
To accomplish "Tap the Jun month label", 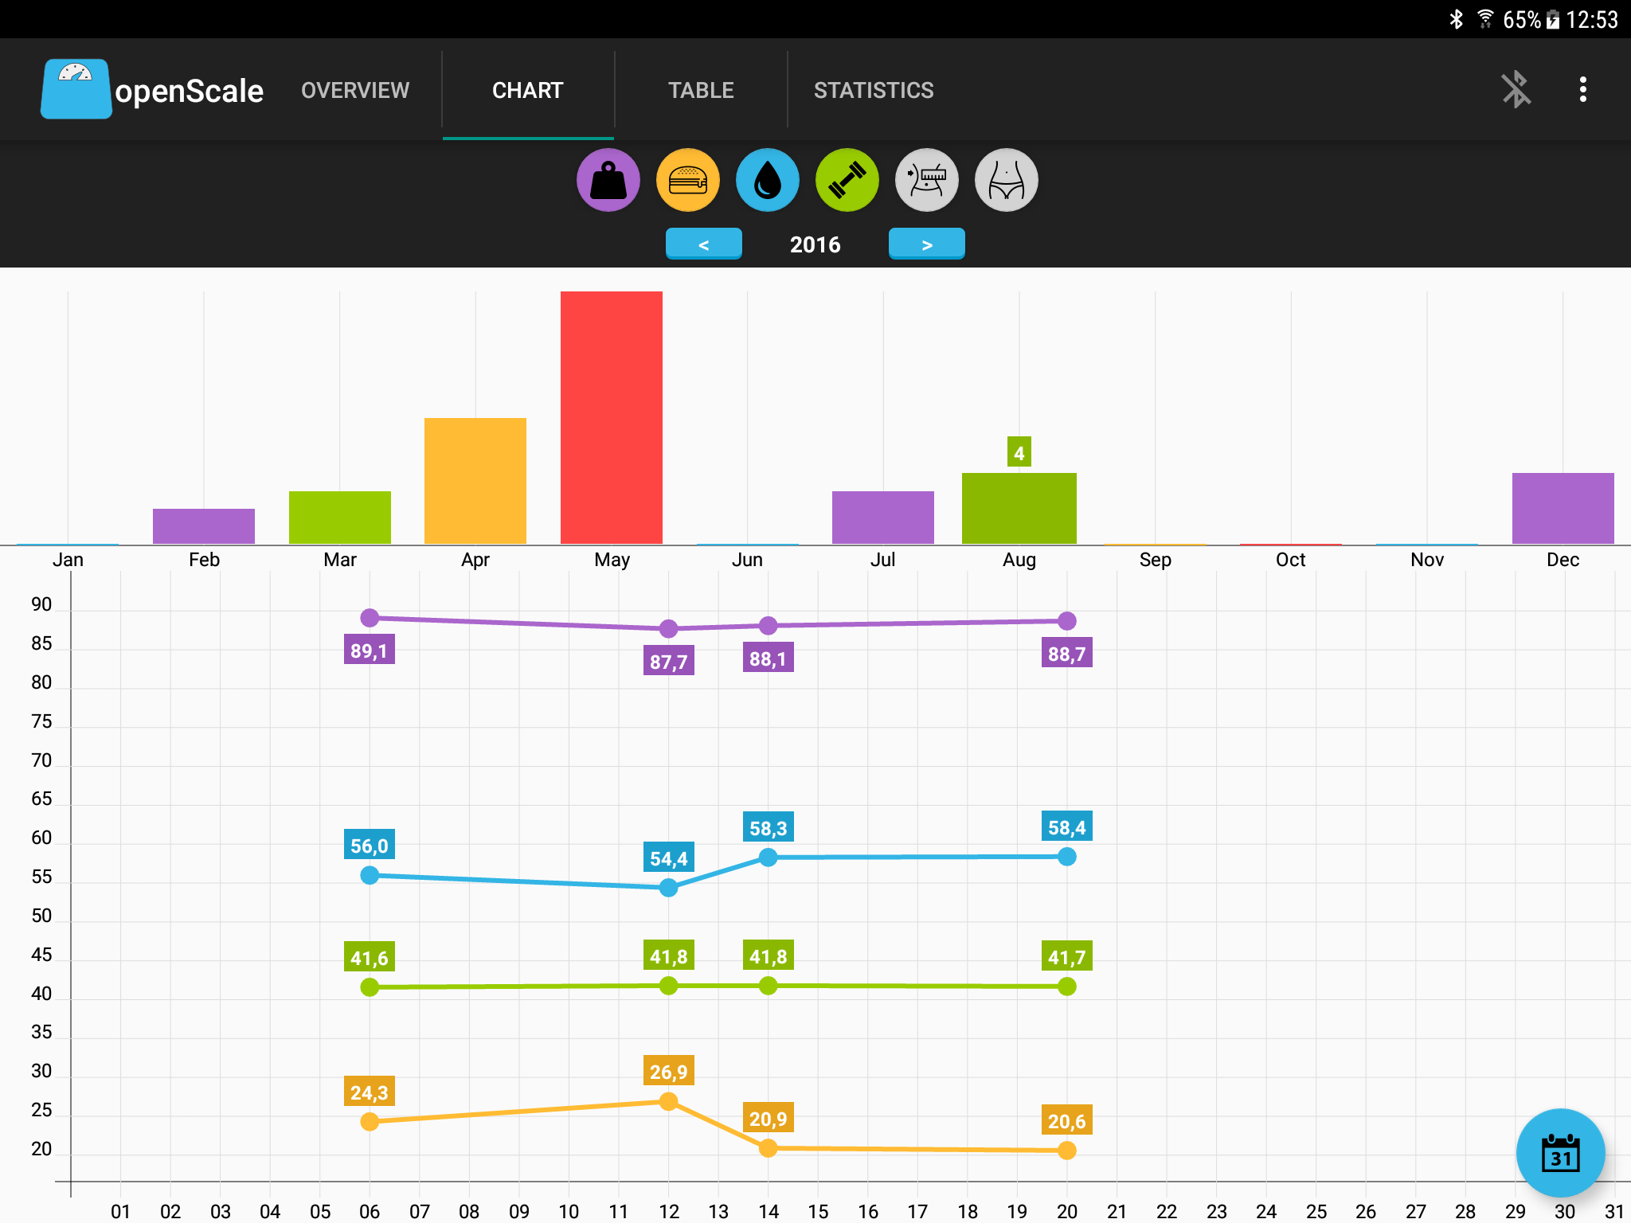I will coord(747,560).
